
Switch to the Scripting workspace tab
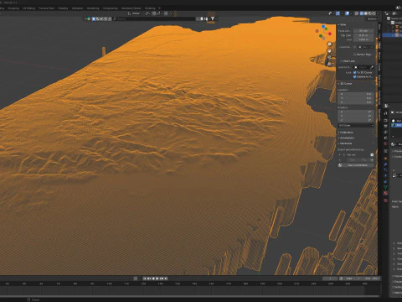click(150, 8)
